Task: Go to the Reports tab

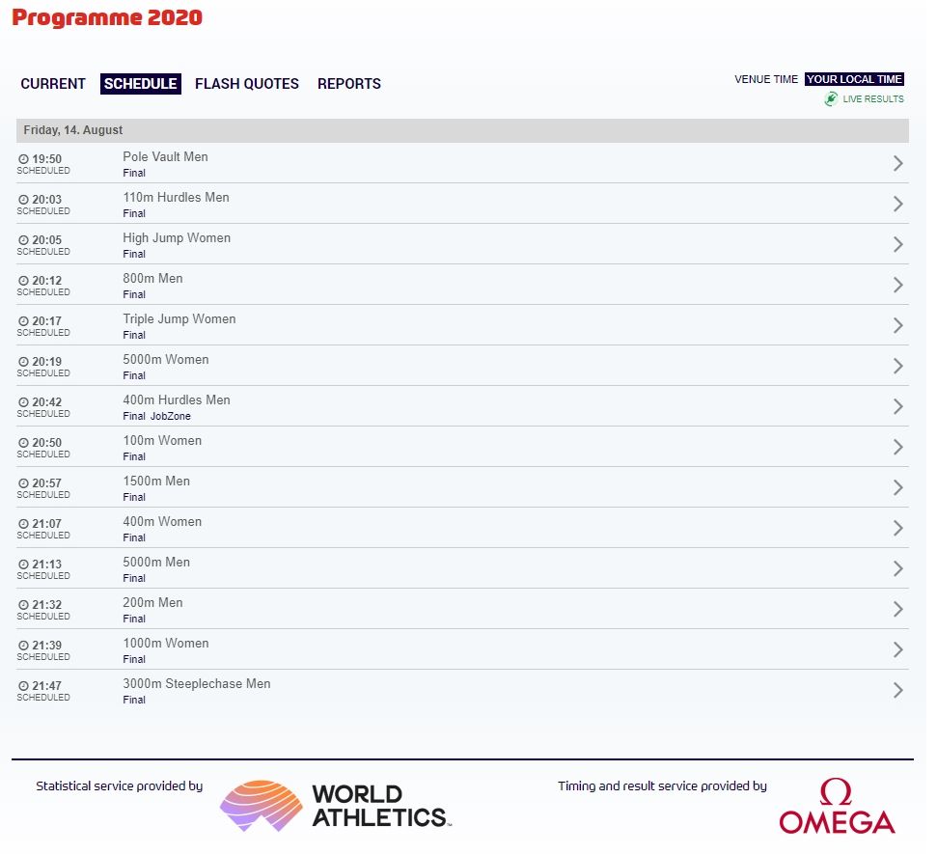Action: coord(349,84)
